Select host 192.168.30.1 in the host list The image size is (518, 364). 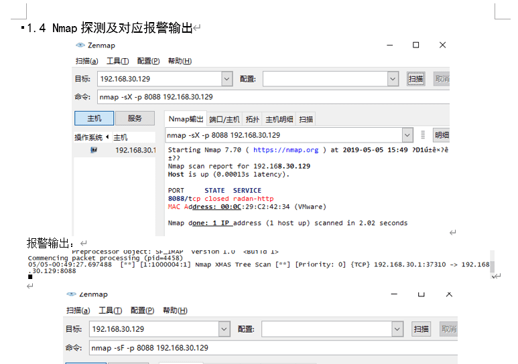pos(135,150)
